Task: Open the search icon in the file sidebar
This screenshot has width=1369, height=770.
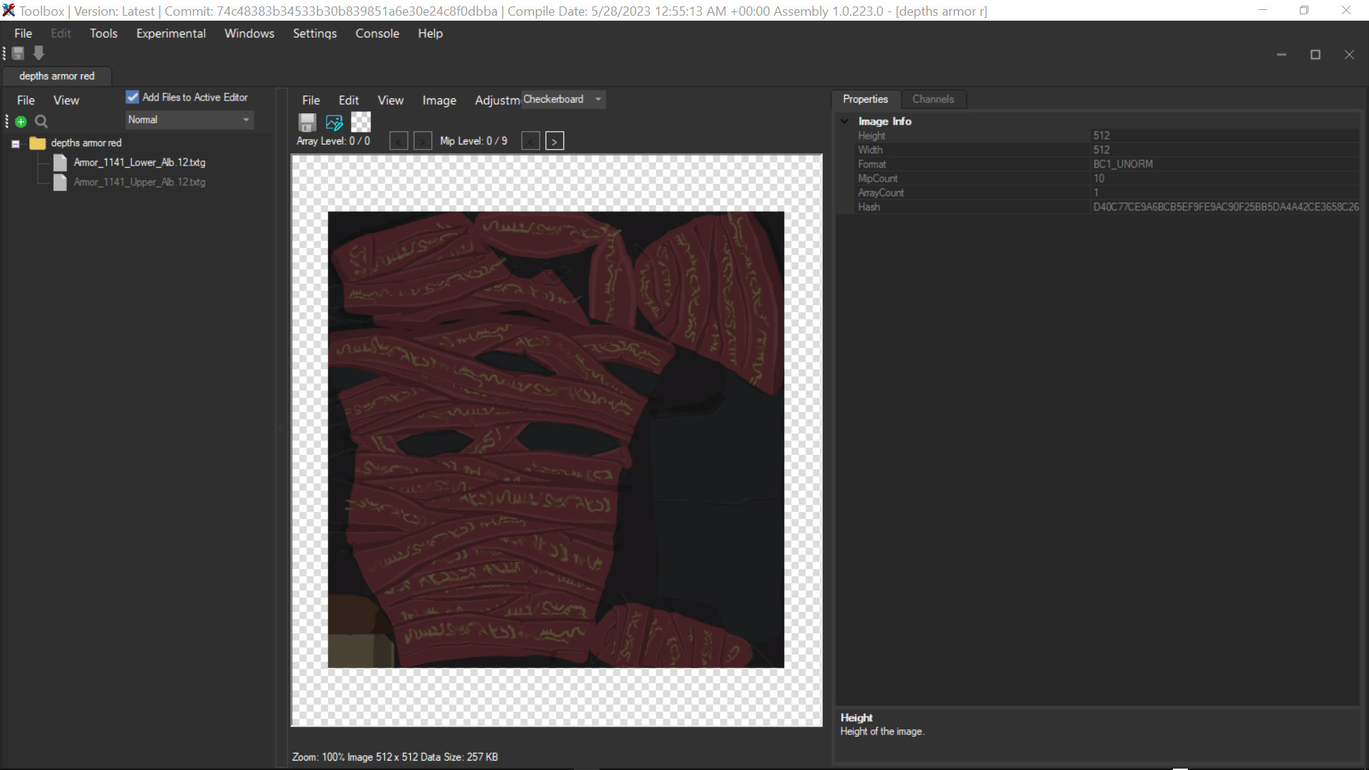Action: coord(41,121)
